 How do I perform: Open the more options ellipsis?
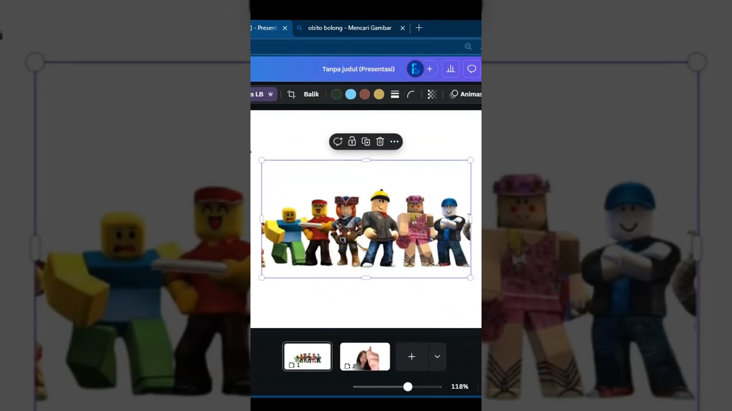coord(394,142)
